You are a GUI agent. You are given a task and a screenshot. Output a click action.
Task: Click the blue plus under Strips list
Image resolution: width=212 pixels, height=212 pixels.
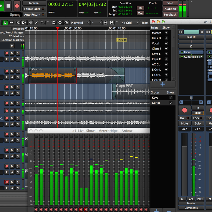click(163, 84)
